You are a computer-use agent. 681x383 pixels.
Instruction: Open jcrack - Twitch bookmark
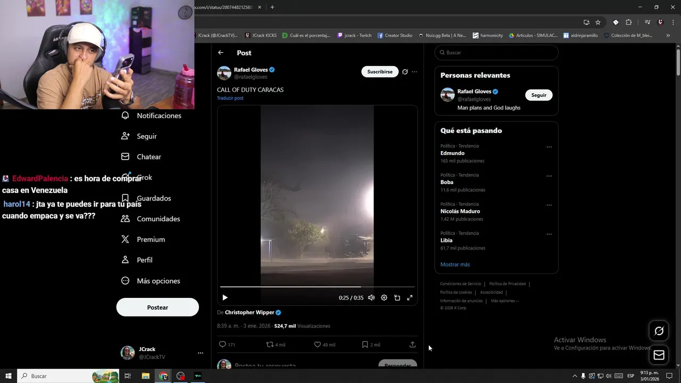[354, 36]
